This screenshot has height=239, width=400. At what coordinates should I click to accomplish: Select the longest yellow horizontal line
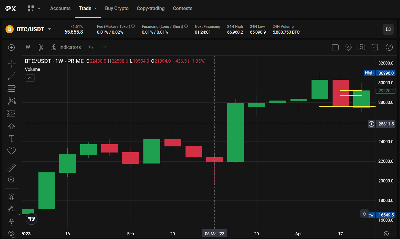pos(347,106)
